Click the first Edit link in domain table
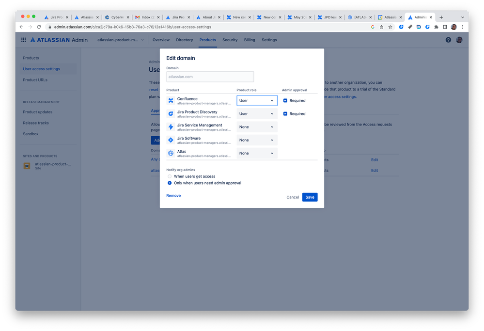This screenshot has height=331, width=484. 375,160
